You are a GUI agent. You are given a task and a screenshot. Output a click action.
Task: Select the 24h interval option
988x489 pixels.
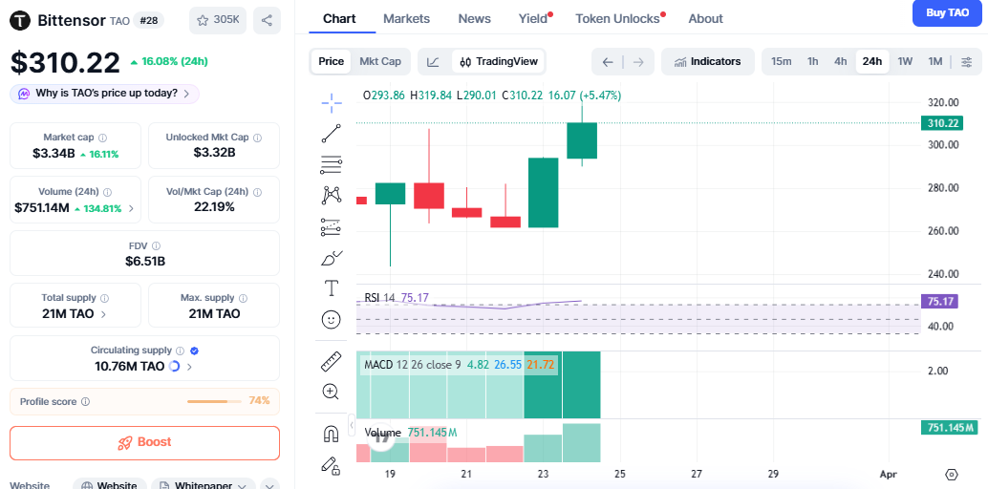coord(871,61)
